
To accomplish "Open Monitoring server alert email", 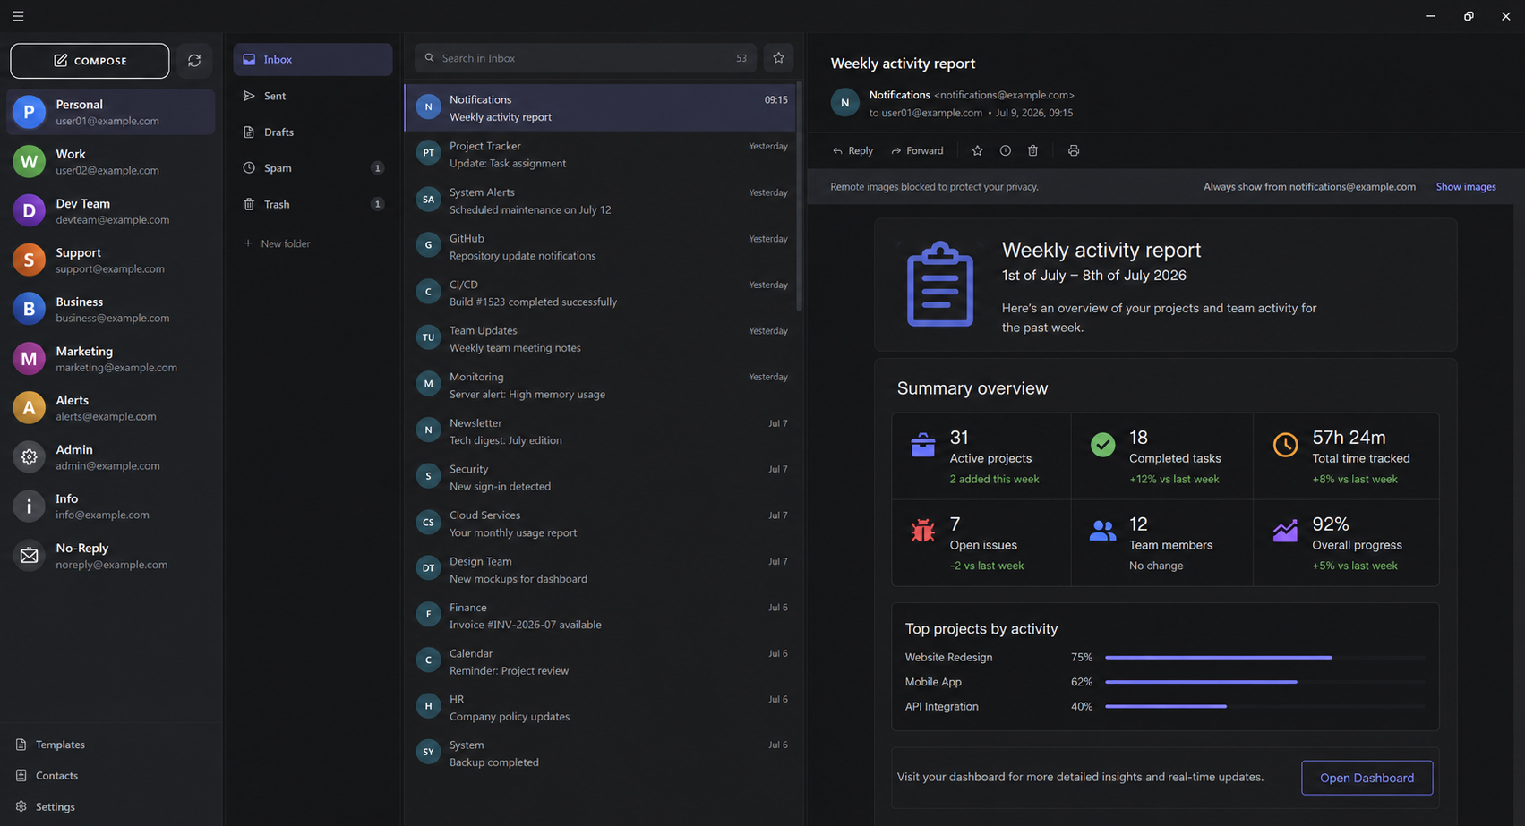I will 600,385.
